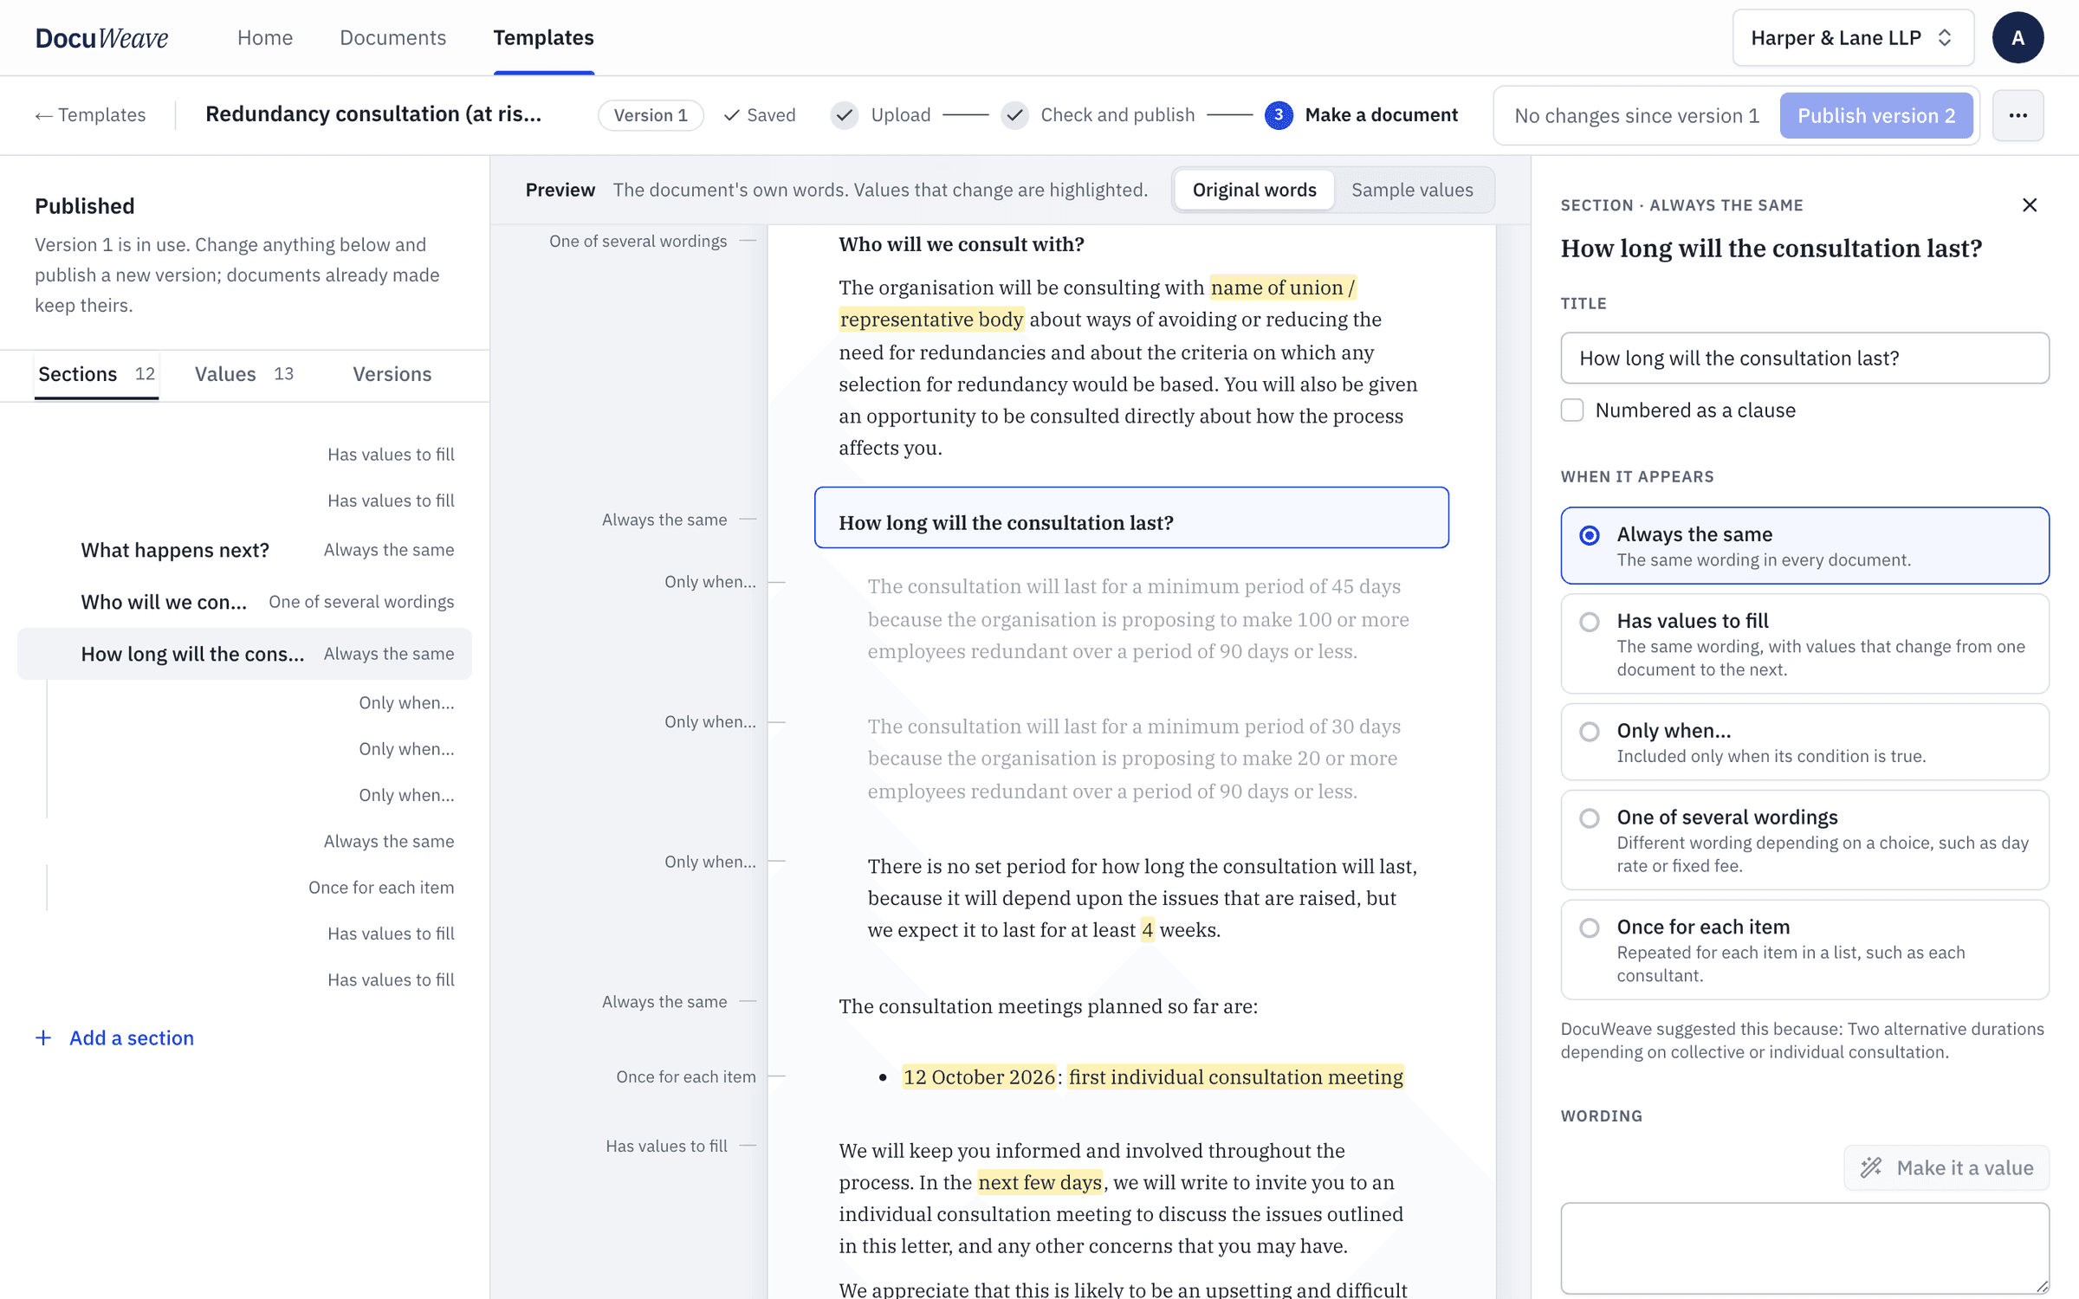This screenshot has height=1299, width=2079.
Task: Select What happens next? section row
Action: 244,550
